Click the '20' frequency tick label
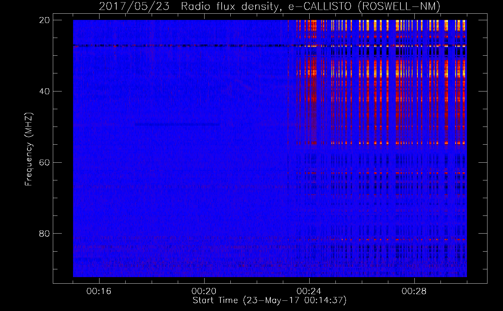Image resolution: width=503 pixels, height=311 pixels. click(x=44, y=20)
